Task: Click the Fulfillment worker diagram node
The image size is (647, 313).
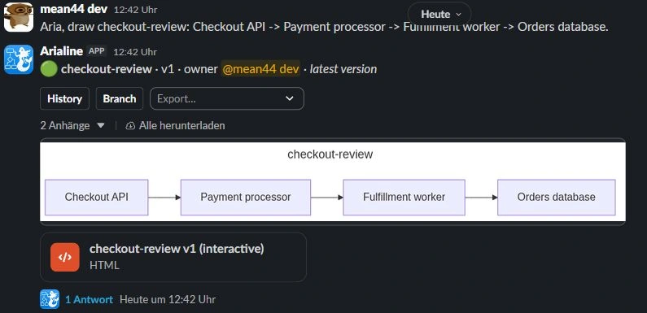Action: 404,197
